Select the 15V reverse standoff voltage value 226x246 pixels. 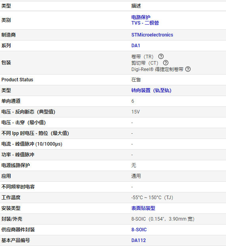coord(136,112)
